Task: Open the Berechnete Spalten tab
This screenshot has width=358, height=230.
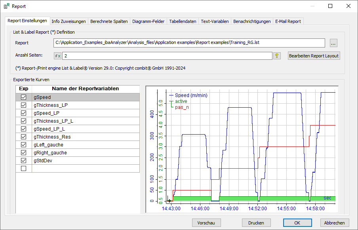Action: [109, 21]
